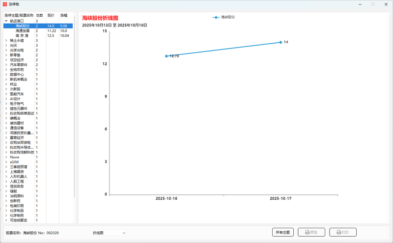
Task: Select the 三季报预增 theme row
Action: (38, 167)
